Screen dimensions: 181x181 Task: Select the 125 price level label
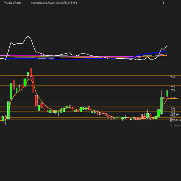tap(173, 108)
